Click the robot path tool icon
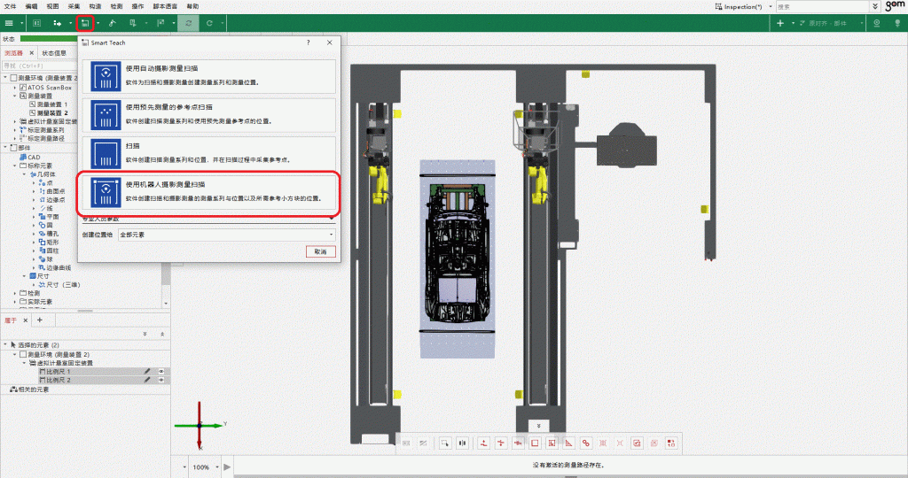Viewport: 908px width, 478px height. [112, 23]
